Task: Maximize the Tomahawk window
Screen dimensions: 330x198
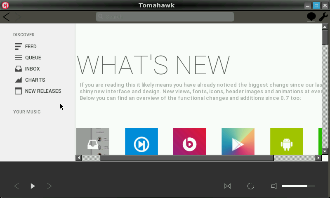Action: (316, 5)
